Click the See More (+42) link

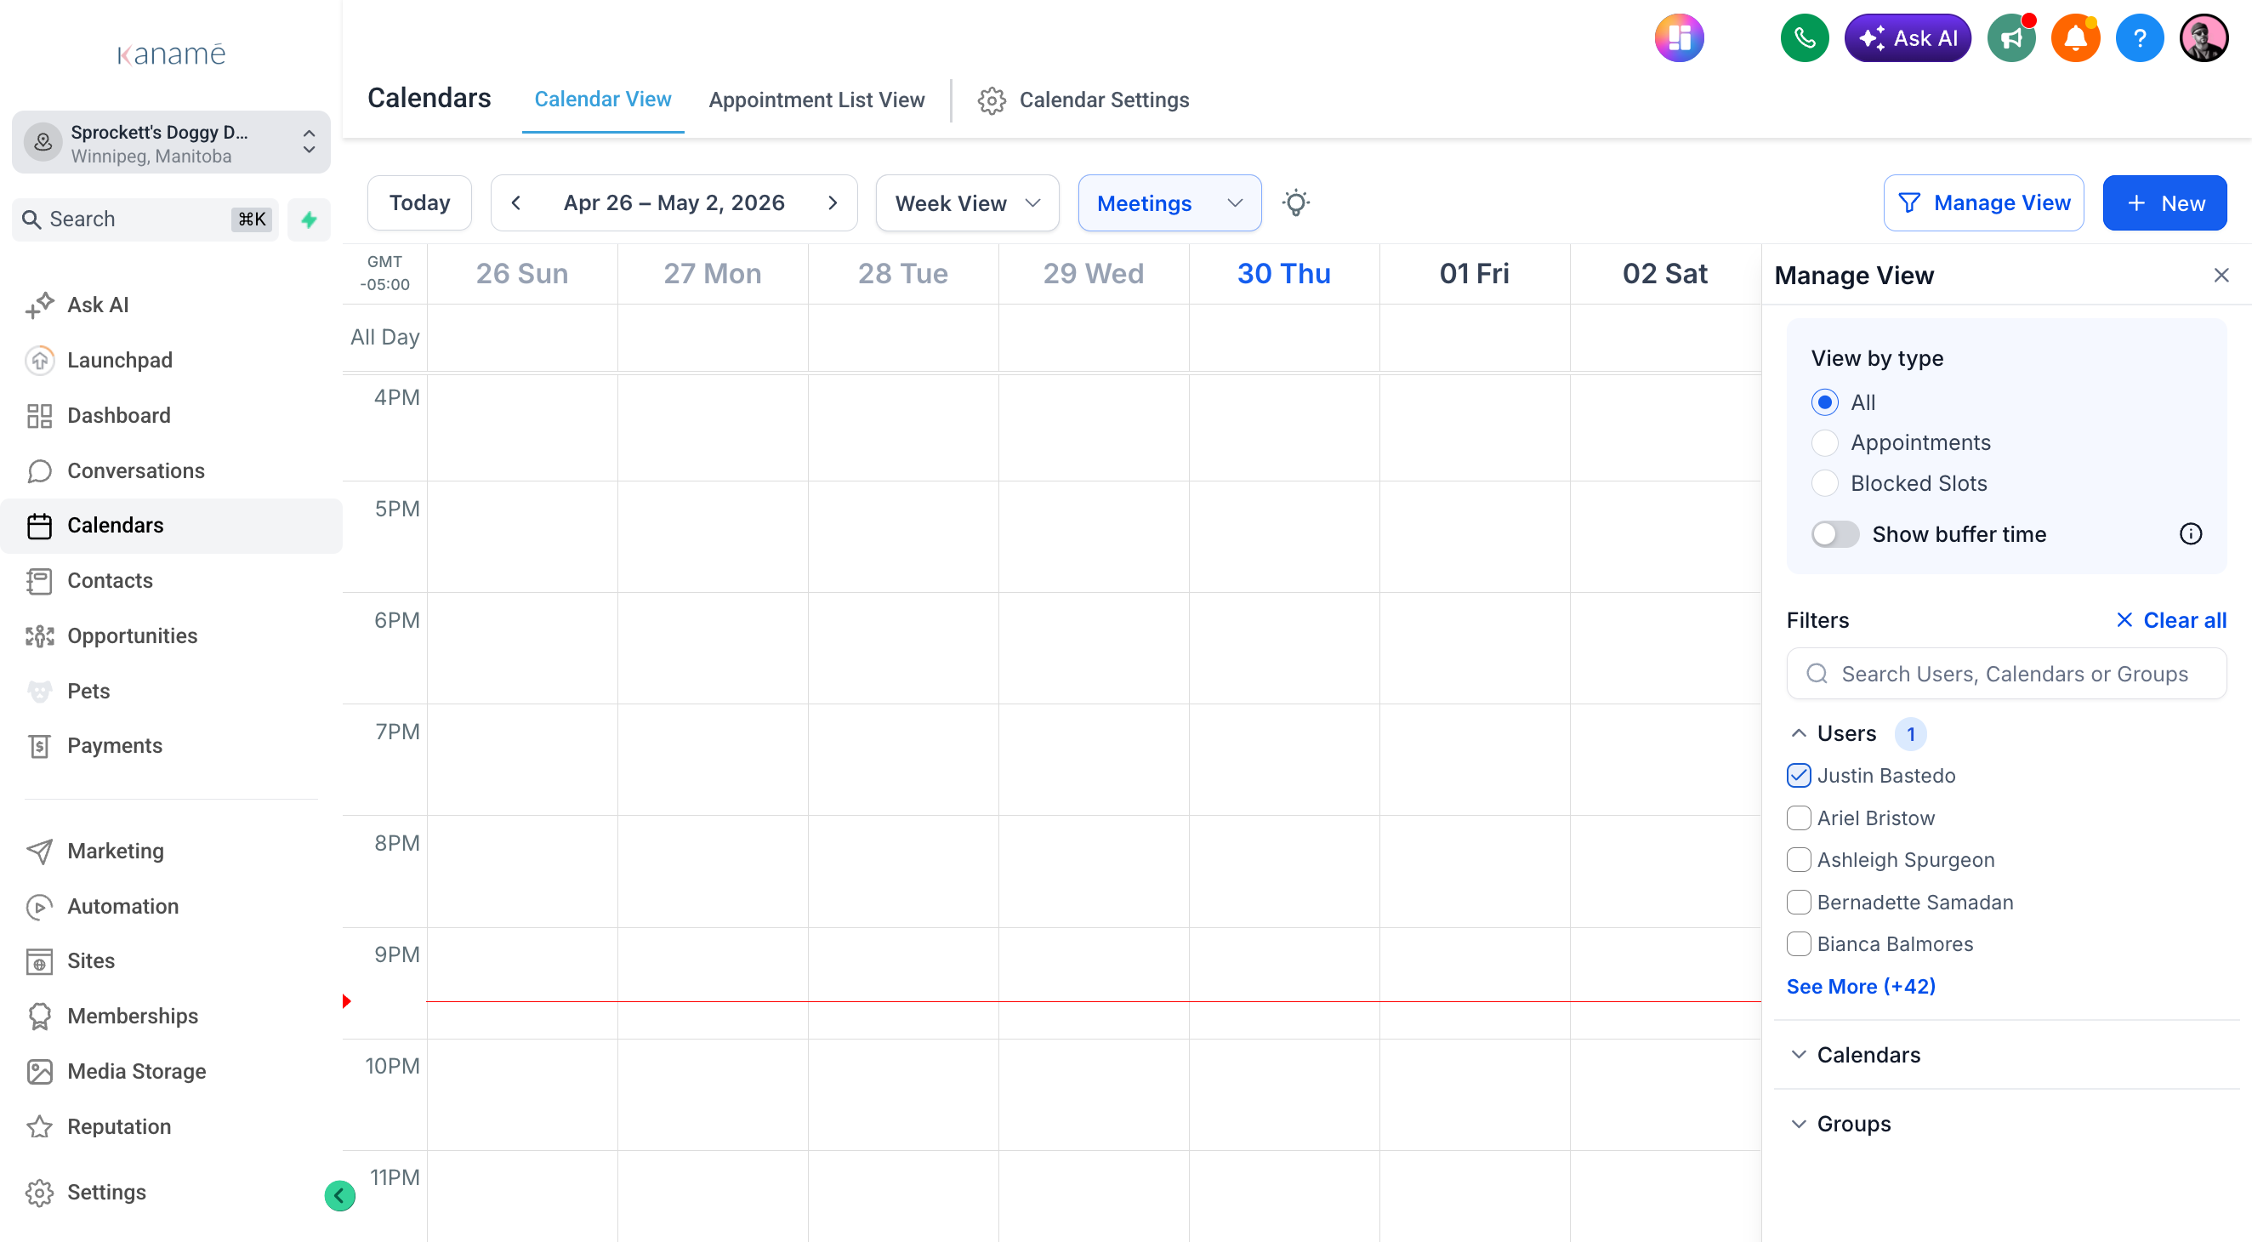[1860, 986]
